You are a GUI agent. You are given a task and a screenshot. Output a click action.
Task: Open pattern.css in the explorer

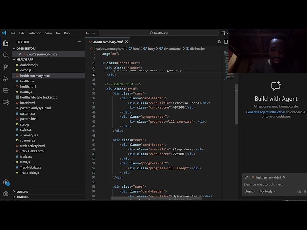[28, 114]
